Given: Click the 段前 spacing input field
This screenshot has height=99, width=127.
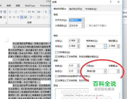Looking at the screenshot, I should (x=73, y=66).
